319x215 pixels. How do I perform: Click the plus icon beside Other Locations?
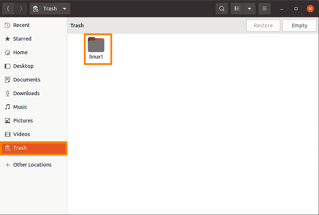click(x=8, y=165)
